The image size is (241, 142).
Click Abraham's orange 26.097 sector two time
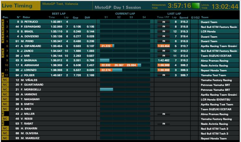coord(119,65)
